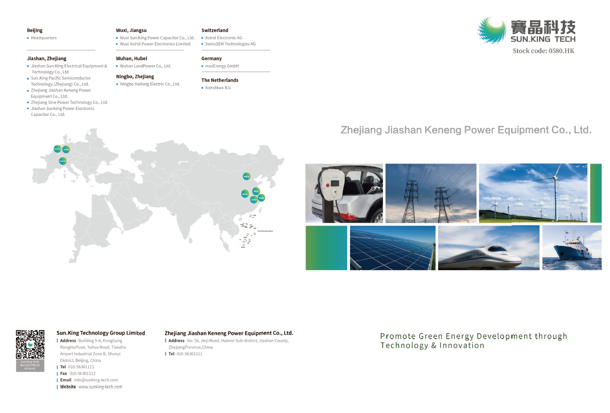This screenshot has width=610, height=413.
Task: Click the WeChat QR code
Action: 30,344
